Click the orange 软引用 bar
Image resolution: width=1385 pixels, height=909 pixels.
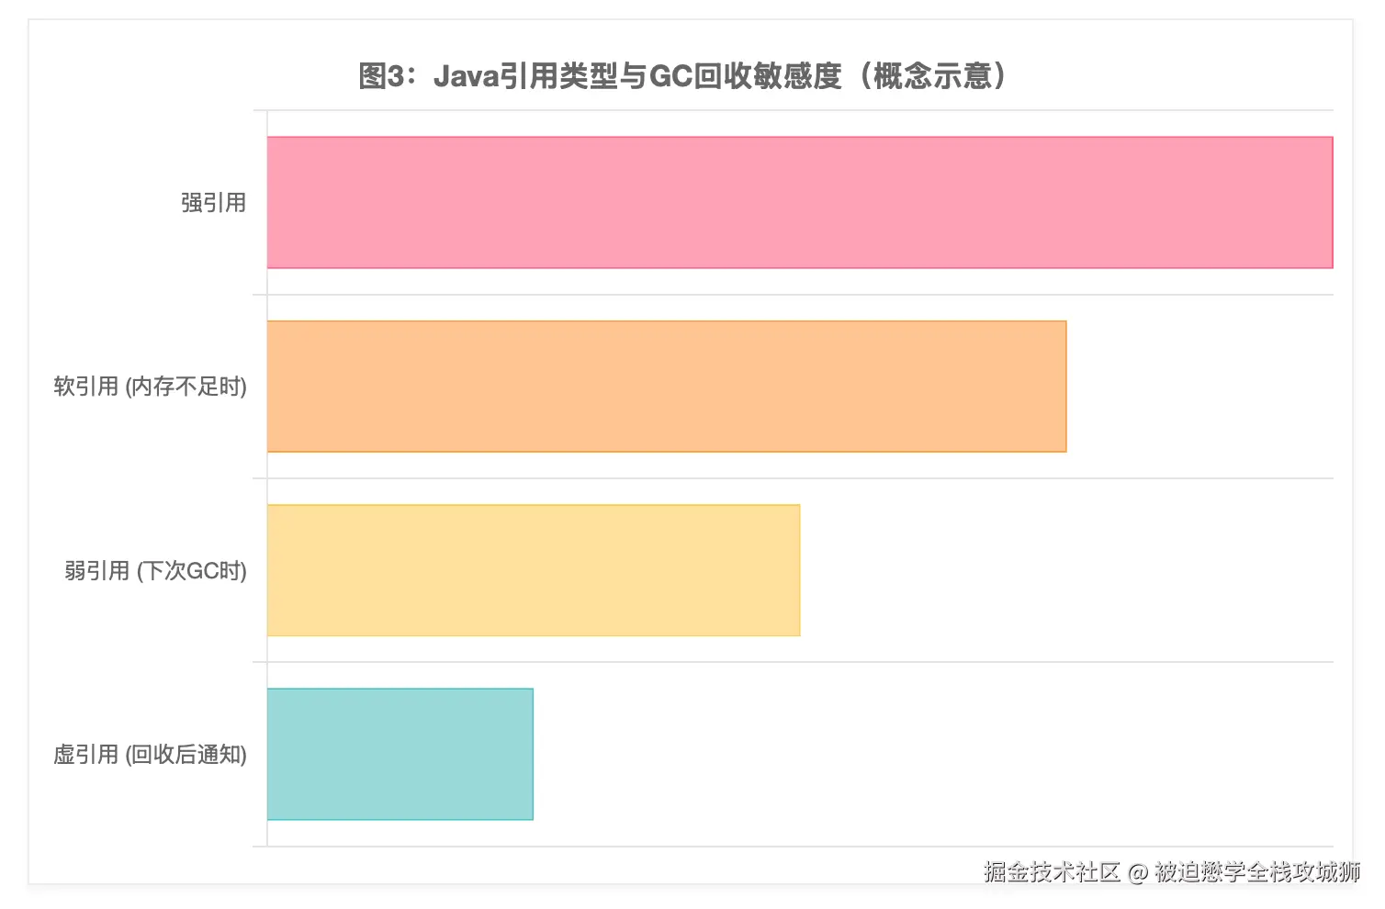pos(666,387)
